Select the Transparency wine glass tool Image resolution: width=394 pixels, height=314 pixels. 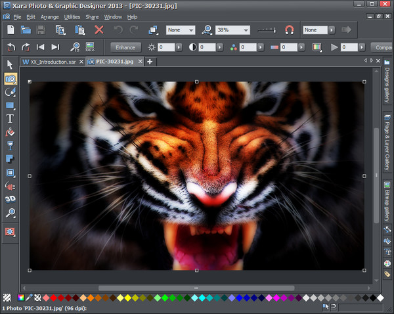click(10, 146)
